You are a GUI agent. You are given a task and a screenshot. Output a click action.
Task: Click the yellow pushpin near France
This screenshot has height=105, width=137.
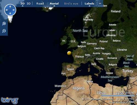pyautogui.click(x=69, y=53)
